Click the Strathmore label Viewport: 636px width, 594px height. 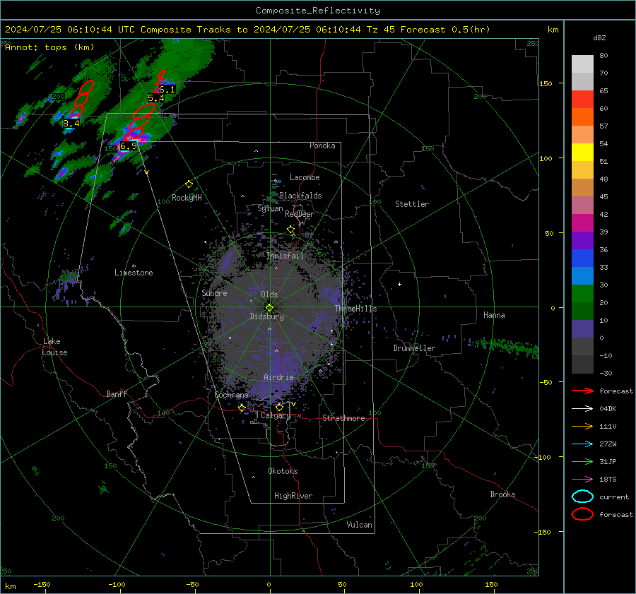343,418
